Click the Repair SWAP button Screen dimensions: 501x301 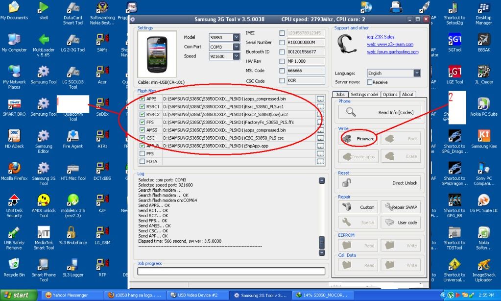coord(401,207)
